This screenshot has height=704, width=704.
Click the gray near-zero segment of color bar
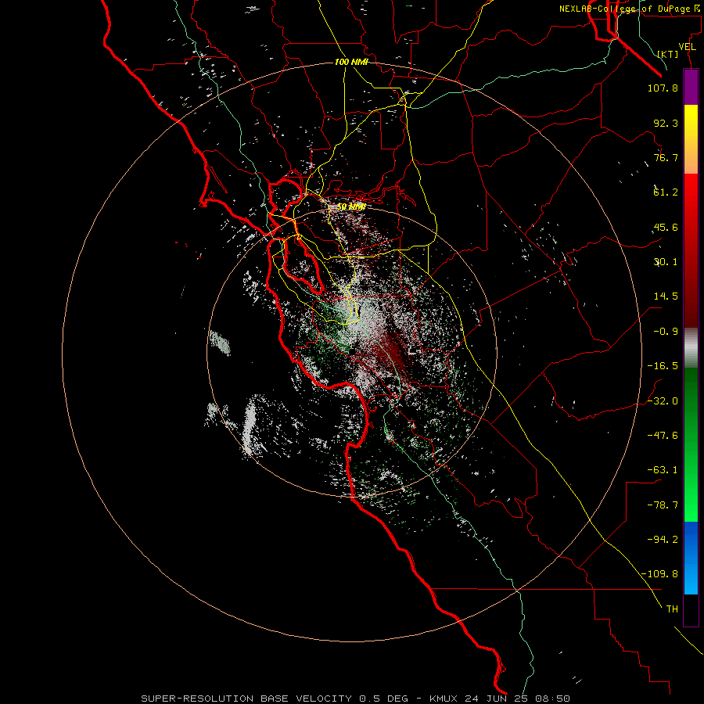691,347
